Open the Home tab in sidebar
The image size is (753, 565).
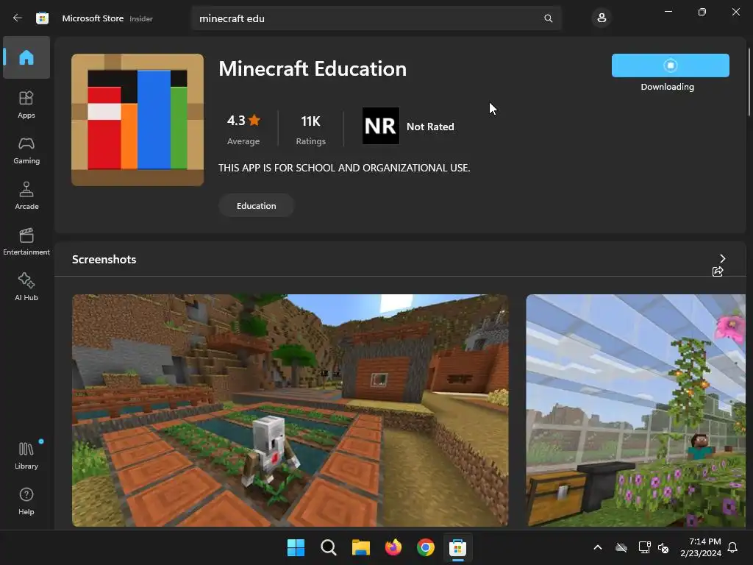26,57
